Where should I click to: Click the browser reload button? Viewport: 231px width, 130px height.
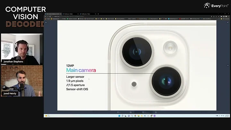[x=50, y=16]
